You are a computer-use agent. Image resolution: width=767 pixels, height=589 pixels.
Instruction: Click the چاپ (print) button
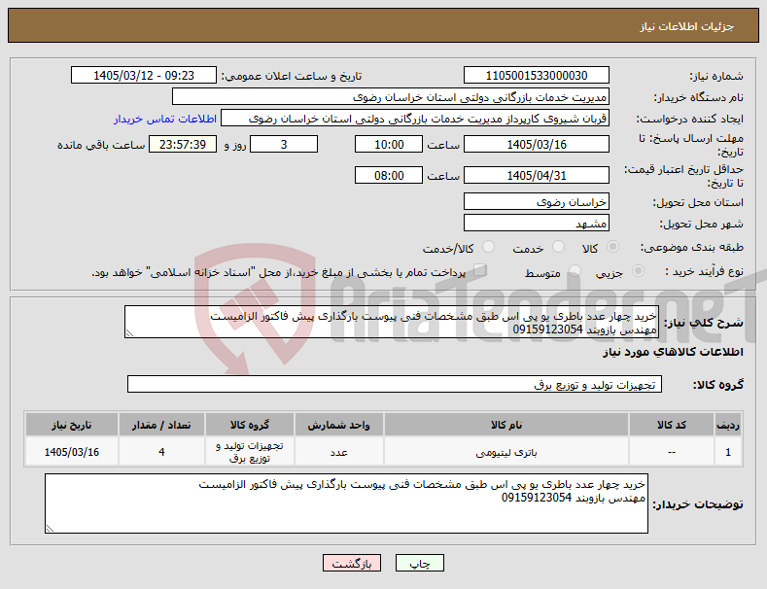click(x=420, y=564)
